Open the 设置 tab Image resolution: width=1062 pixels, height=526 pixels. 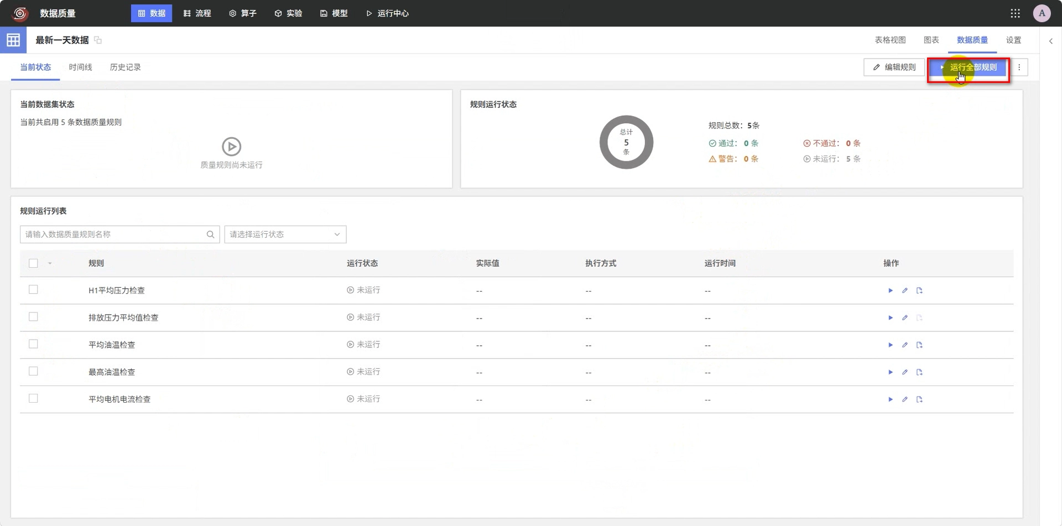[1013, 40]
